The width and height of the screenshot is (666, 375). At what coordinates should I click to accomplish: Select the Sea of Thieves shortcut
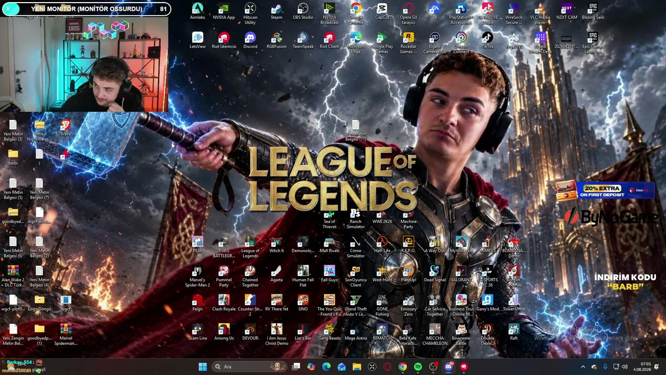(329, 218)
